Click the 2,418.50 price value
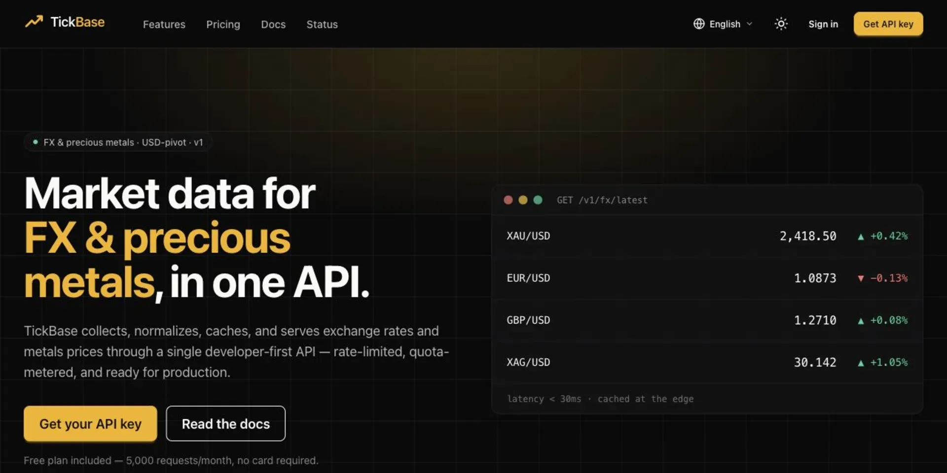The width and height of the screenshot is (947, 473). click(808, 236)
